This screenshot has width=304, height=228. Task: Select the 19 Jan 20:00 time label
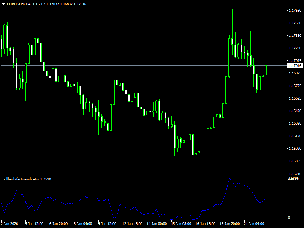[x=230, y=224]
